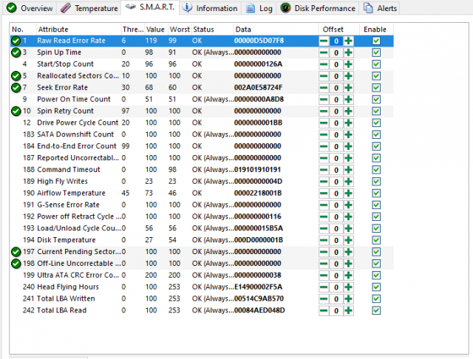Click green icon for Current Pending Sector row
This screenshot has width=473, height=359.
coord(16,252)
